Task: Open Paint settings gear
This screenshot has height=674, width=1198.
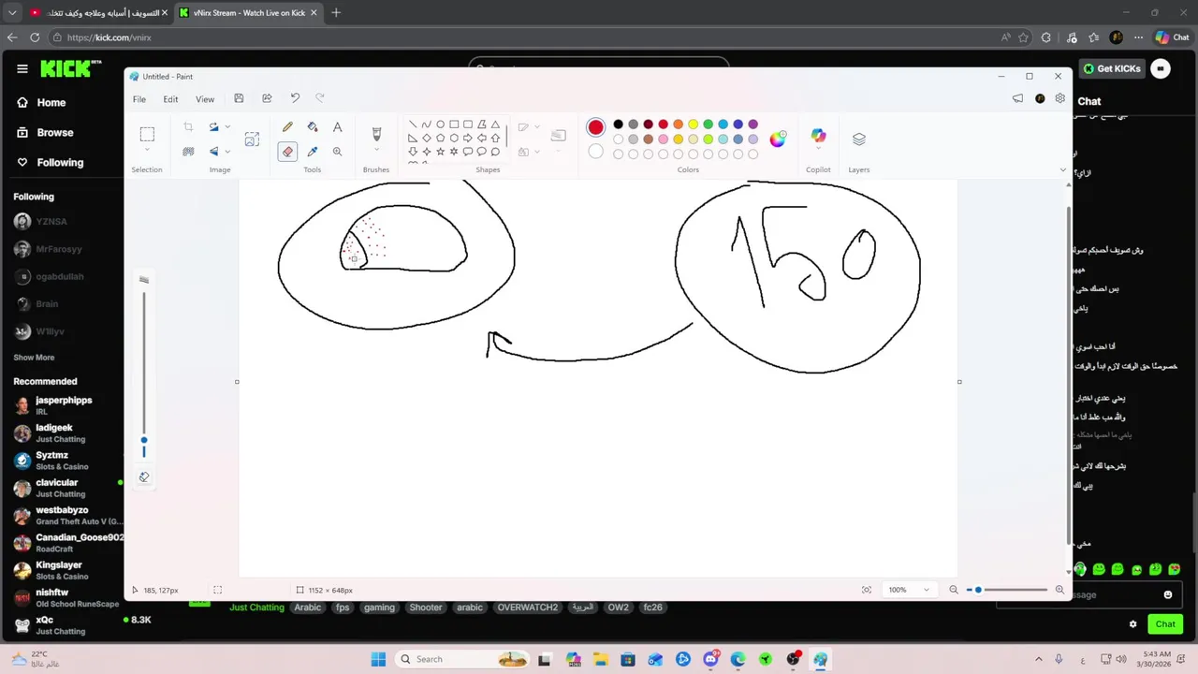Action: (1059, 98)
